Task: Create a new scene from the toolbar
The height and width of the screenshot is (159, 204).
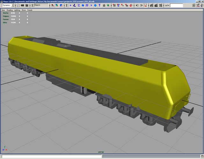Action: click(x=18, y=5)
